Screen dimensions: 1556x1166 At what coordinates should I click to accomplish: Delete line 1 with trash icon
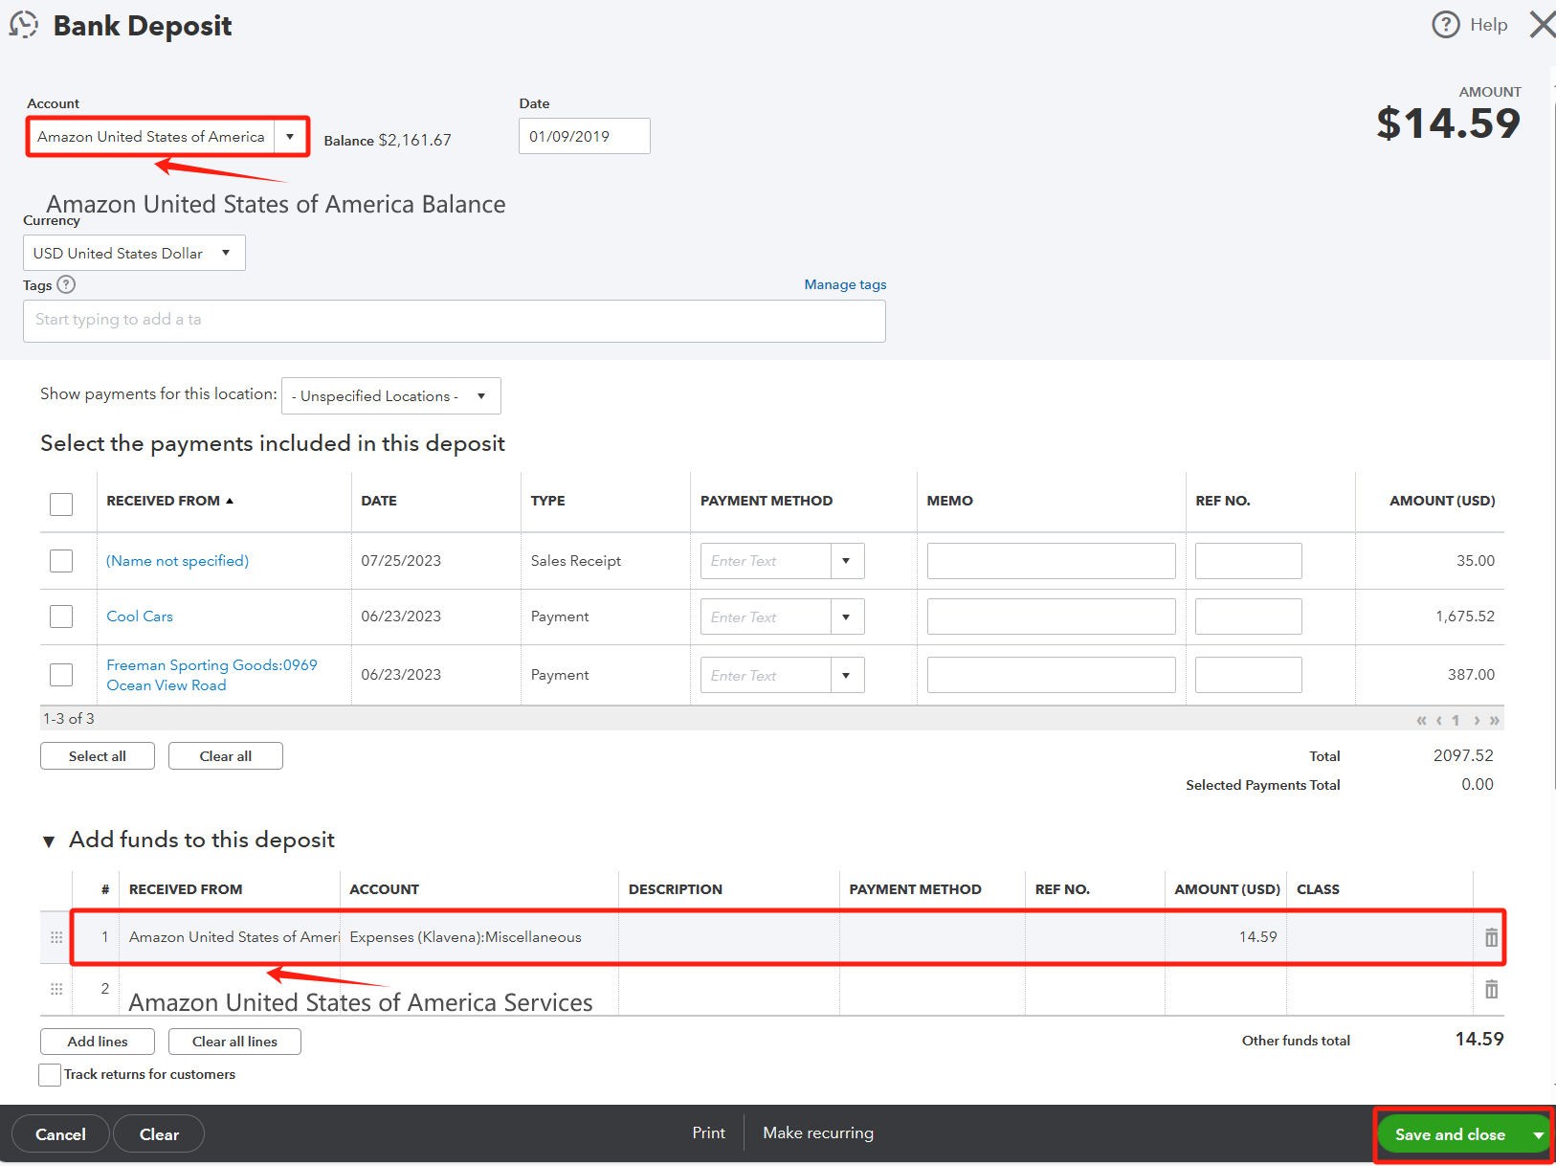coord(1491,937)
